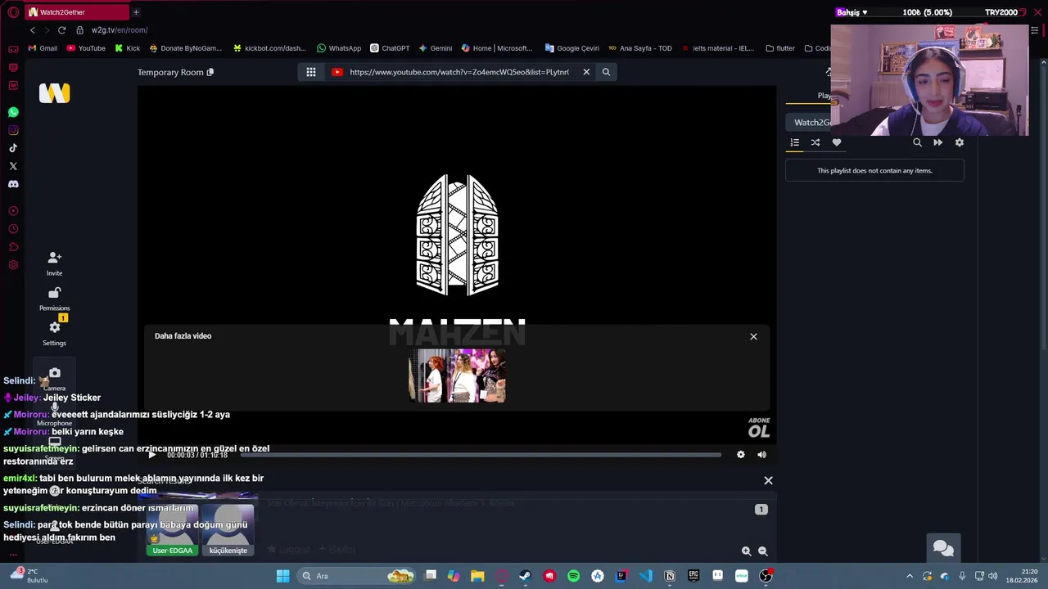Open the playlist list view icon
This screenshot has height=589, width=1048.
(794, 142)
